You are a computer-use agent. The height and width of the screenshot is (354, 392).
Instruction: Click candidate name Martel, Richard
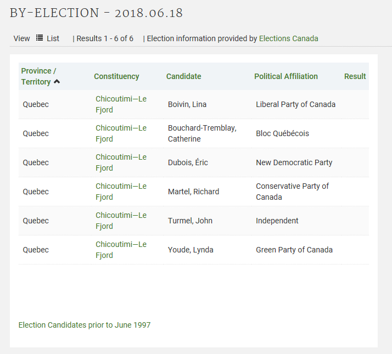[x=193, y=192]
